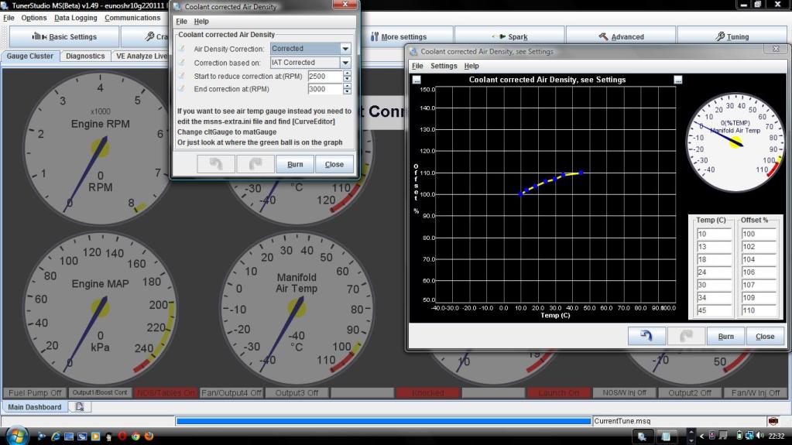Click the redo arrow in the curve editor

click(686, 336)
